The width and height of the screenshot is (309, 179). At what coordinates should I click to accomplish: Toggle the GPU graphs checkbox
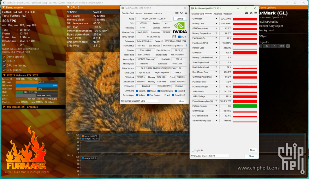click(4, 70)
